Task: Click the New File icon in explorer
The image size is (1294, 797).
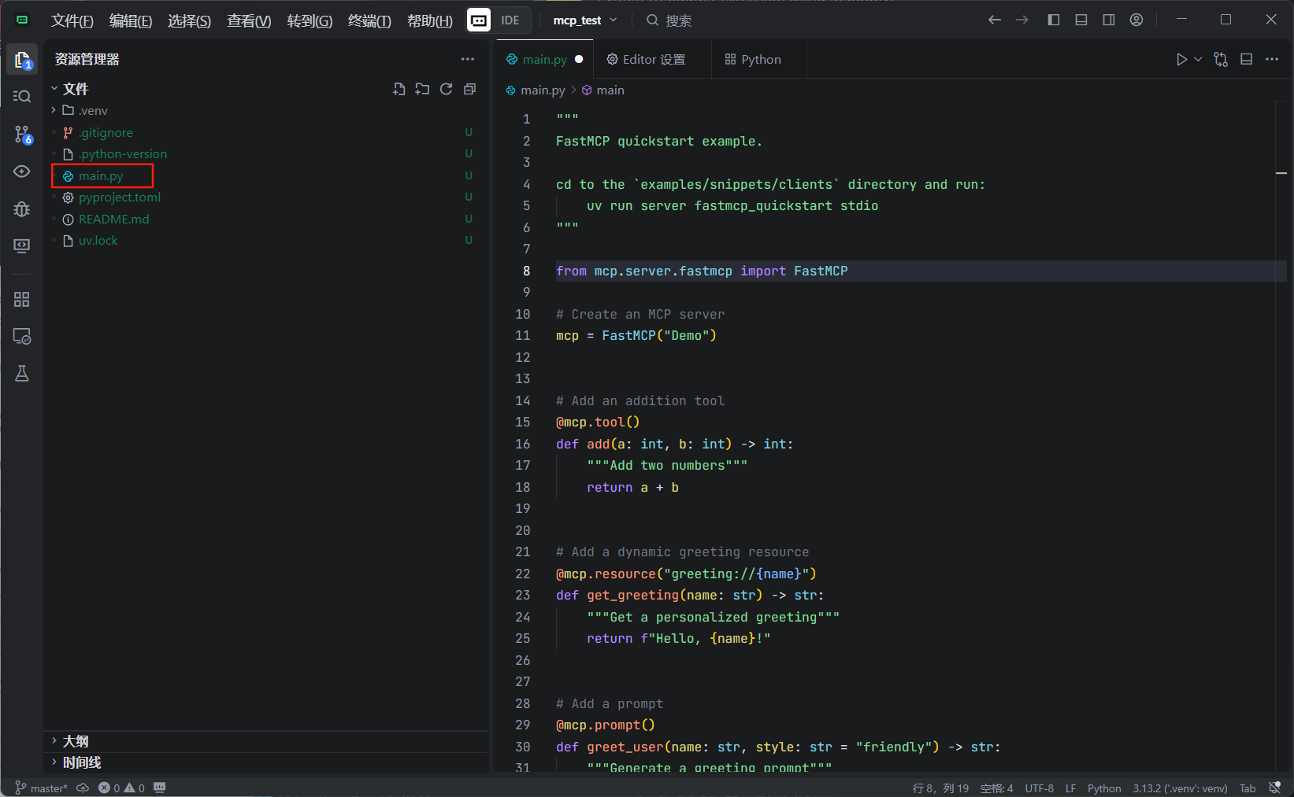Action: [x=399, y=90]
